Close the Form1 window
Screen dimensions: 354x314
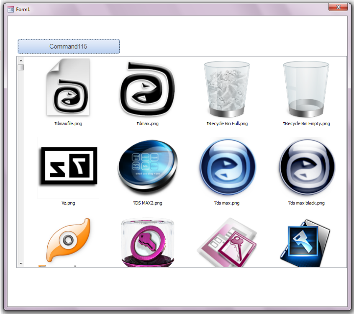pos(338,7)
